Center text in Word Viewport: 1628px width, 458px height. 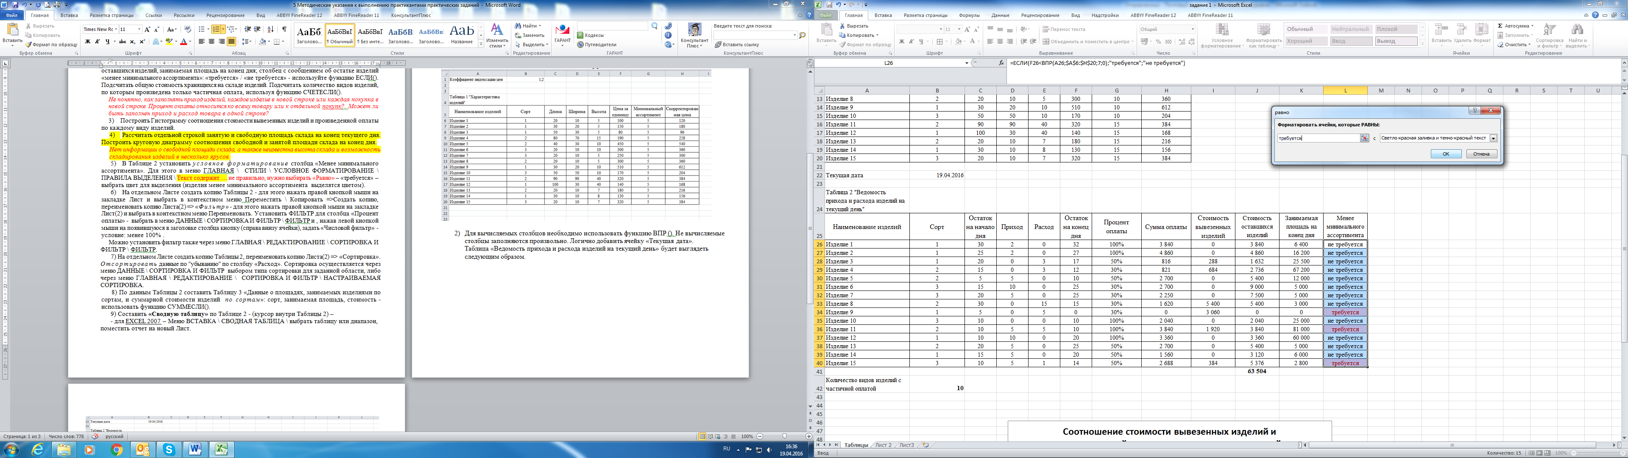[212, 42]
